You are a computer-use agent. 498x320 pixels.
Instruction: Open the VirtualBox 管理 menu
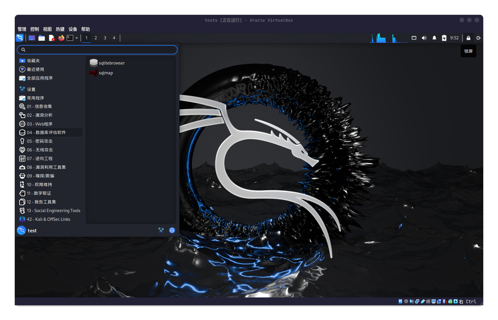(22, 29)
